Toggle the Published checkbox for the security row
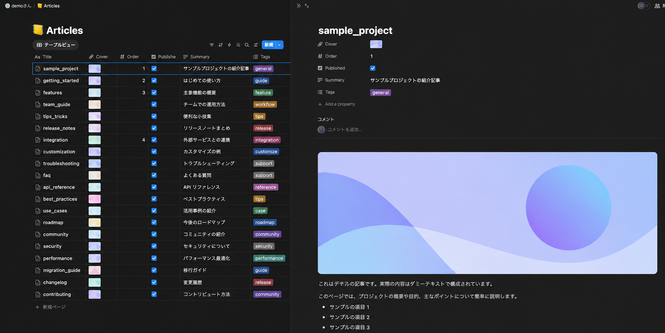Screen dimensions: 665x333 pos(154,246)
